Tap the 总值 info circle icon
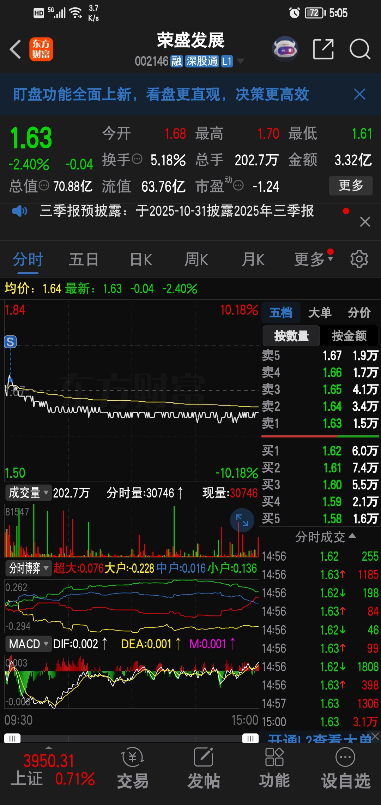The height and width of the screenshot is (805, 381). [44, 185]
